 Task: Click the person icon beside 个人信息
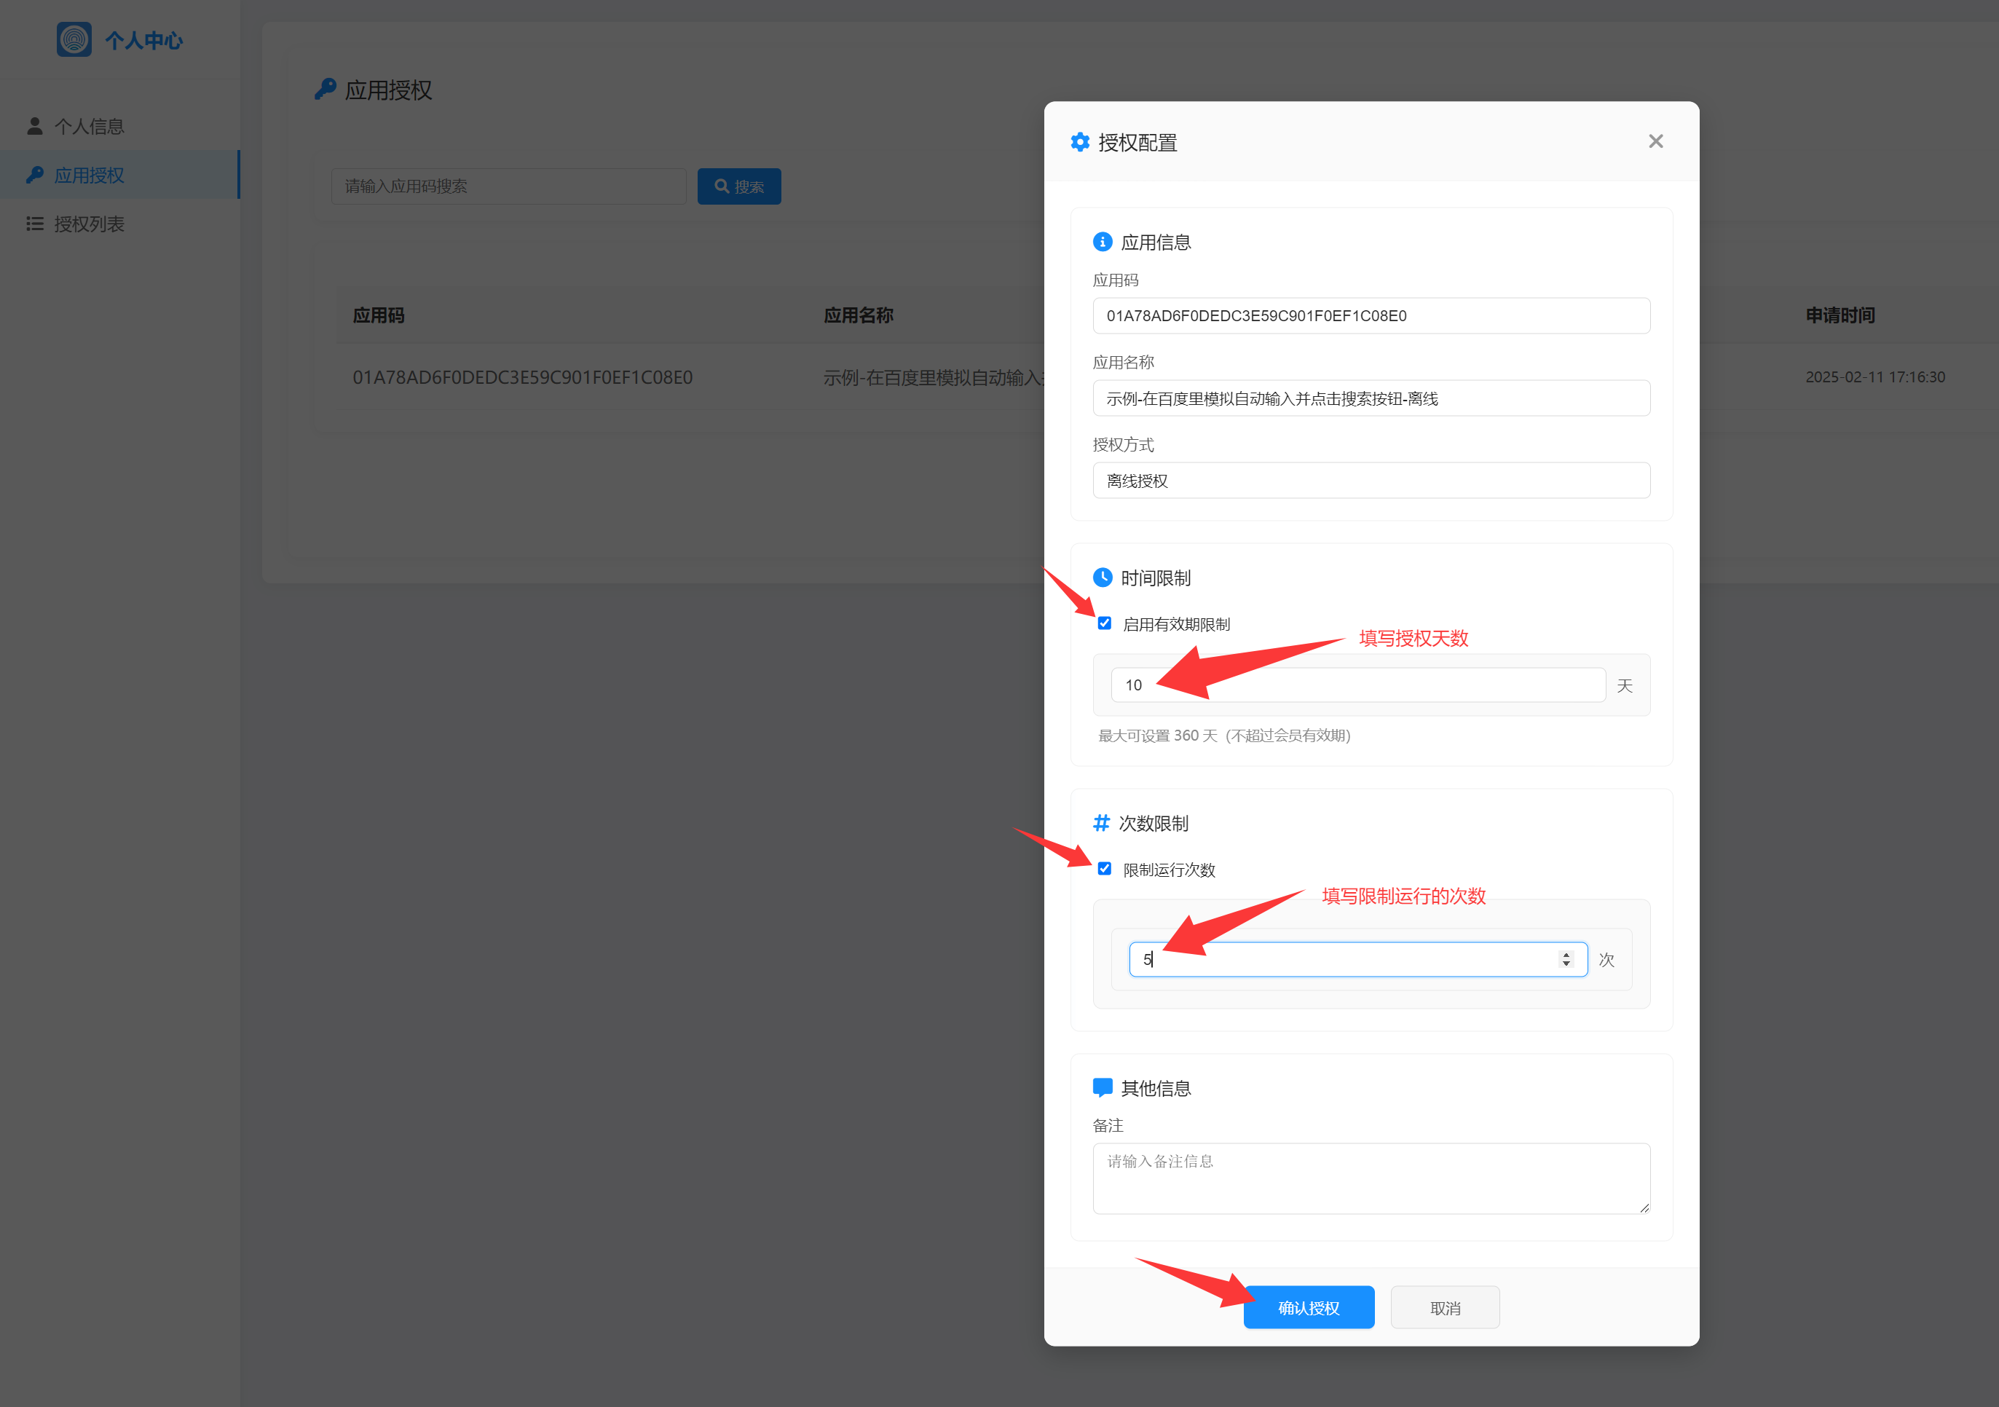(x=35, y=126)
